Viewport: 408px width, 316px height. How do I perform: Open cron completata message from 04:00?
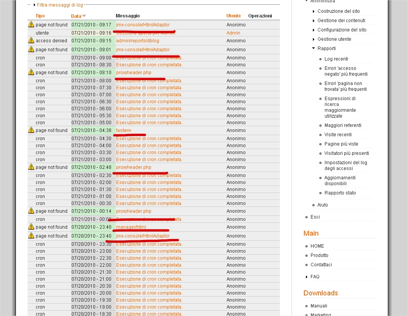[149, 146]
